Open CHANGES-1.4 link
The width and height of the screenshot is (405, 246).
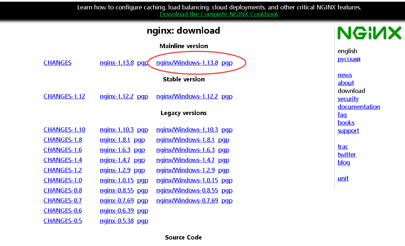point(63,160)
